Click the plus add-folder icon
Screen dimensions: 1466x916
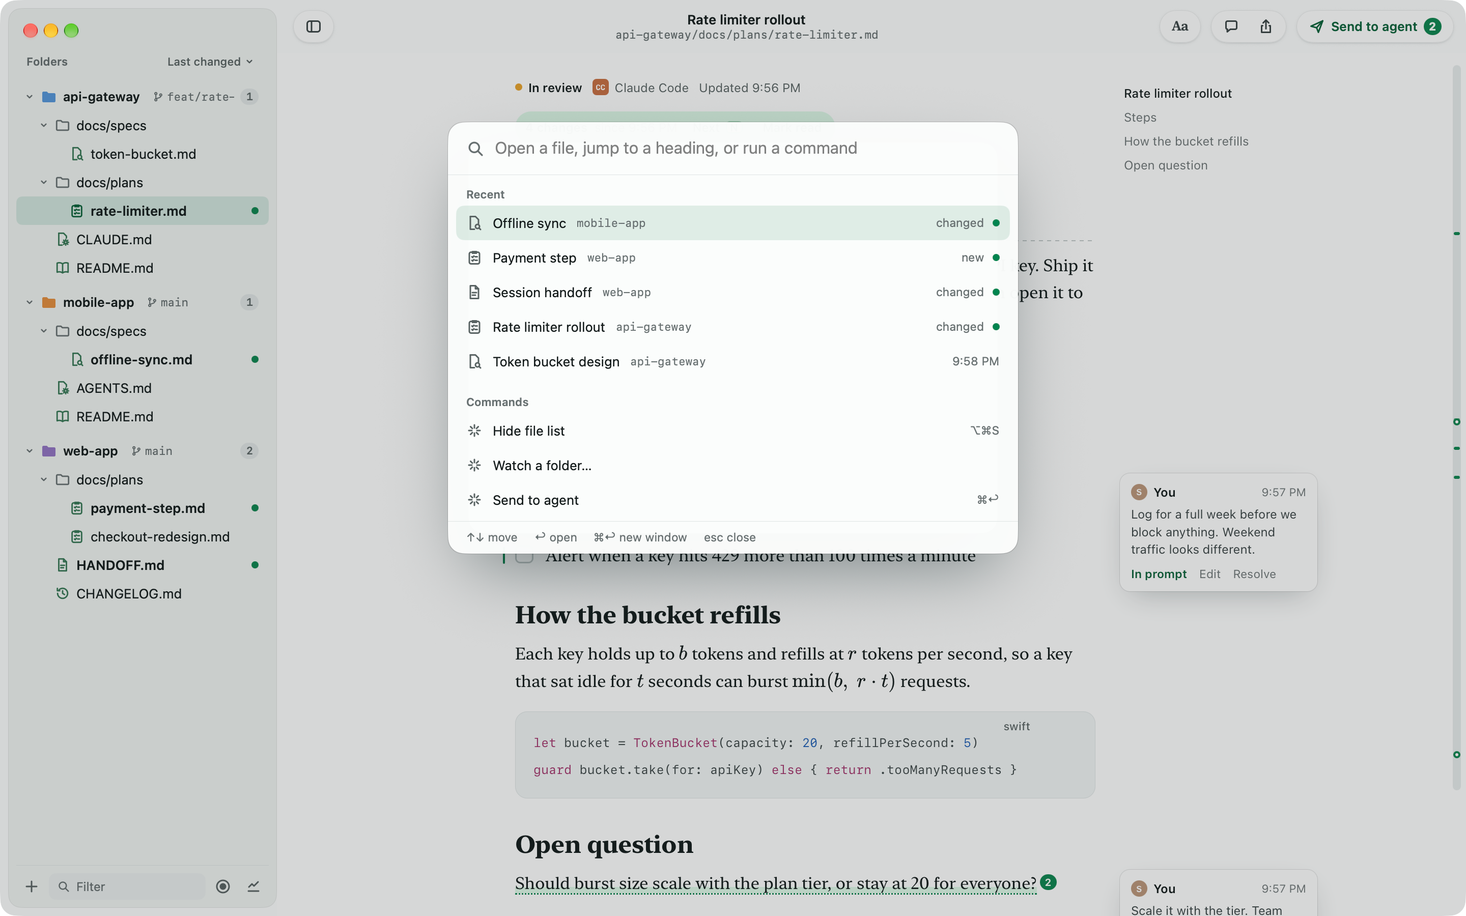(32, 886)
